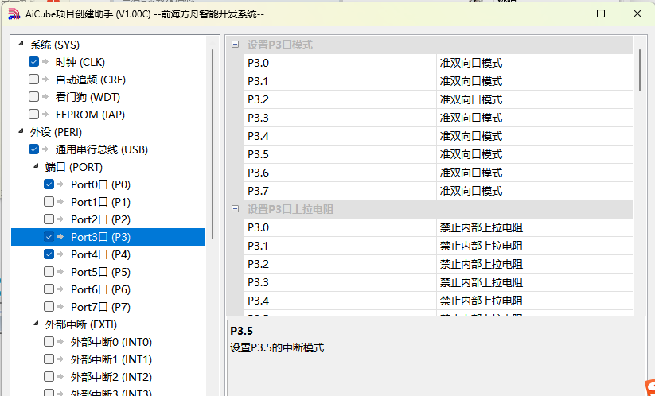This screenshot has height=396, width=655.
Task: Enable the 自动追频 (CRE) checkbox
Action: (x=34, y=80)
